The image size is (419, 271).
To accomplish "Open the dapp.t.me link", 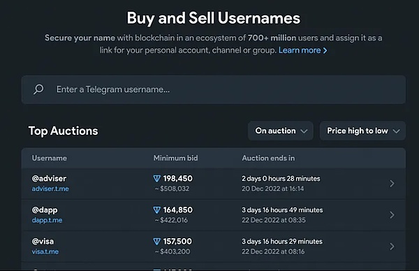I will click(47, 220).
